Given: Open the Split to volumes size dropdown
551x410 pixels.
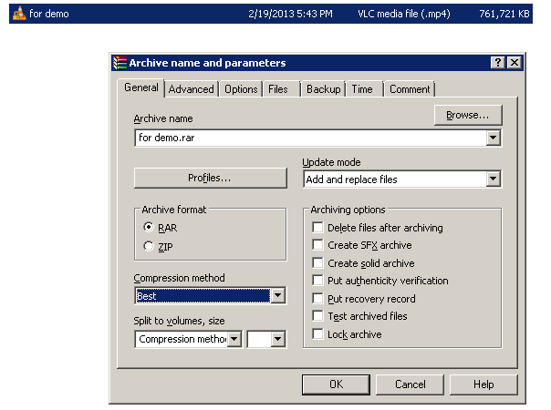Looking at the screenshot, I should pyautogui.click(x=234, y=339).
